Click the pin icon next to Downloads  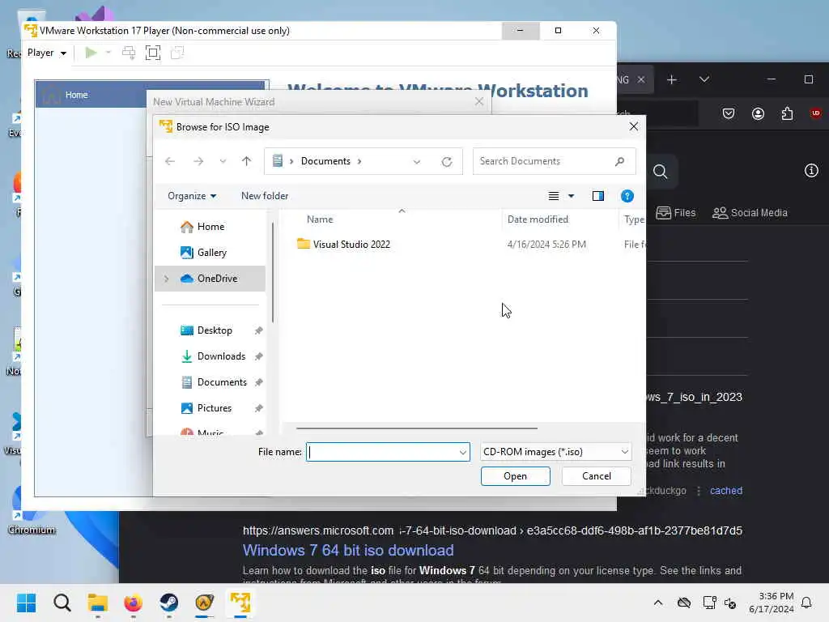coord(258,356)
